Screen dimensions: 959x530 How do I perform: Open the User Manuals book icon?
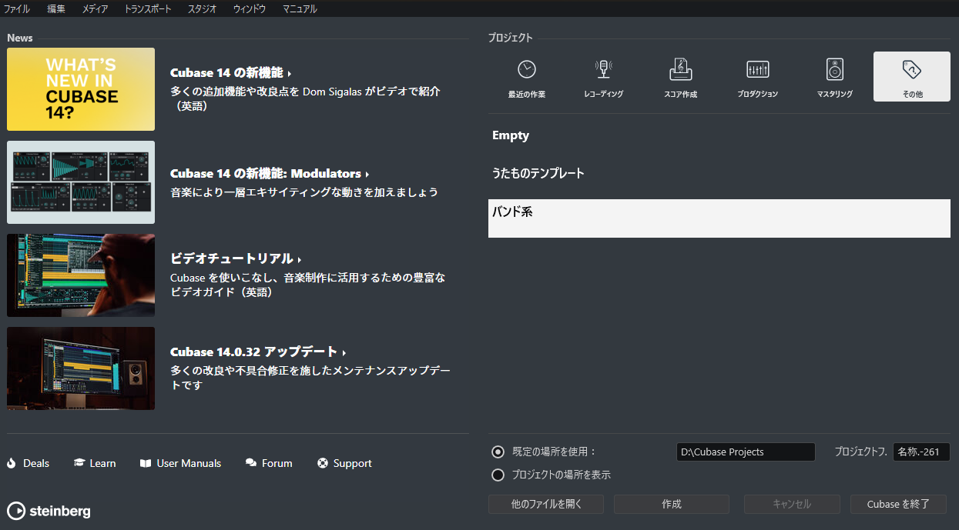point(146,463)
